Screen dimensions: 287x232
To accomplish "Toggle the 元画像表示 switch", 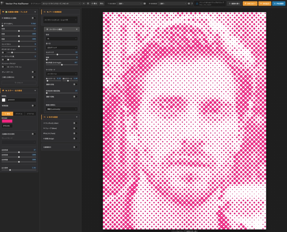I will [75, 147].
